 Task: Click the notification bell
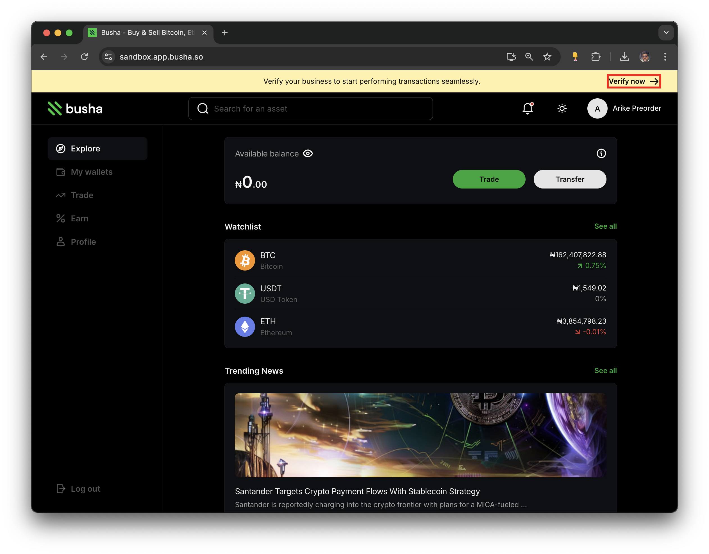point(527,108)
